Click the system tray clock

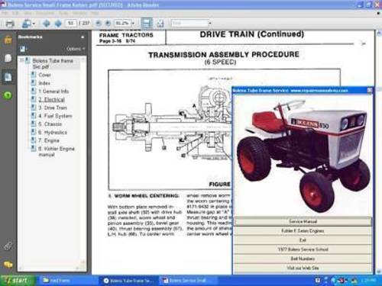[368, 281]
